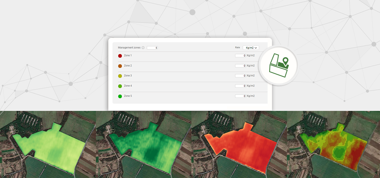Open the Rate unit Kg/m2 dropdown
This screenshot has width=380, height=178.
pos(251,48)
